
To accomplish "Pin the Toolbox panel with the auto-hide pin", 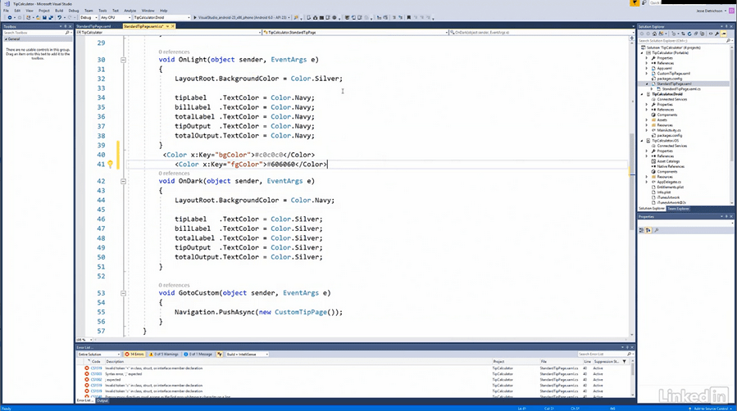I will (66, 27).
